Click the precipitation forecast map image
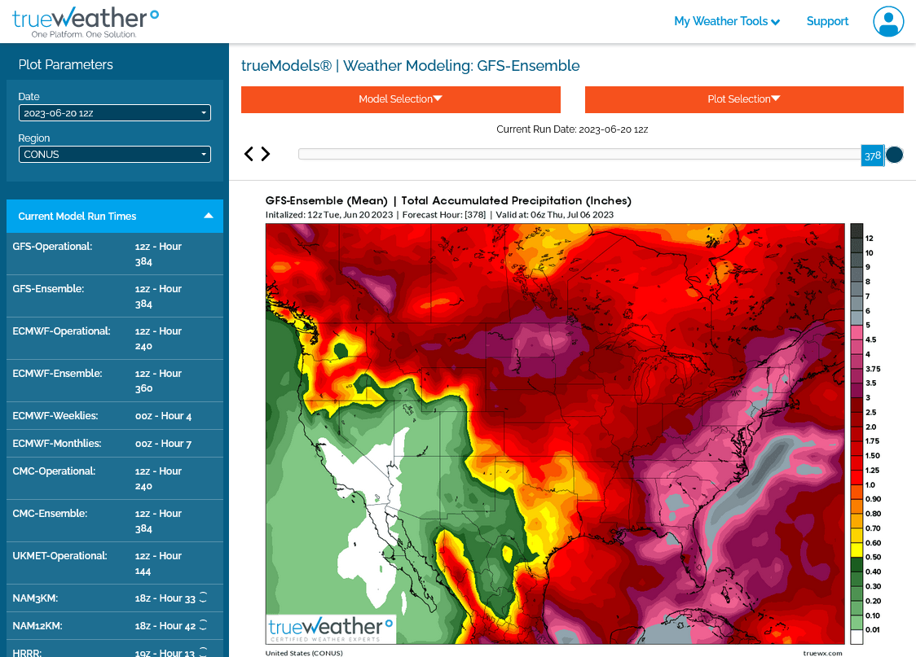This screenshot has width=916, height=657. click(x=555, y=434)
